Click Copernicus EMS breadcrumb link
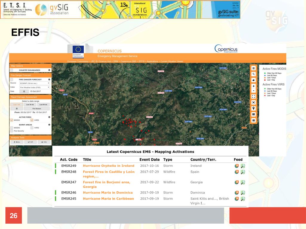The image size is (306, 229). [128, 61]
